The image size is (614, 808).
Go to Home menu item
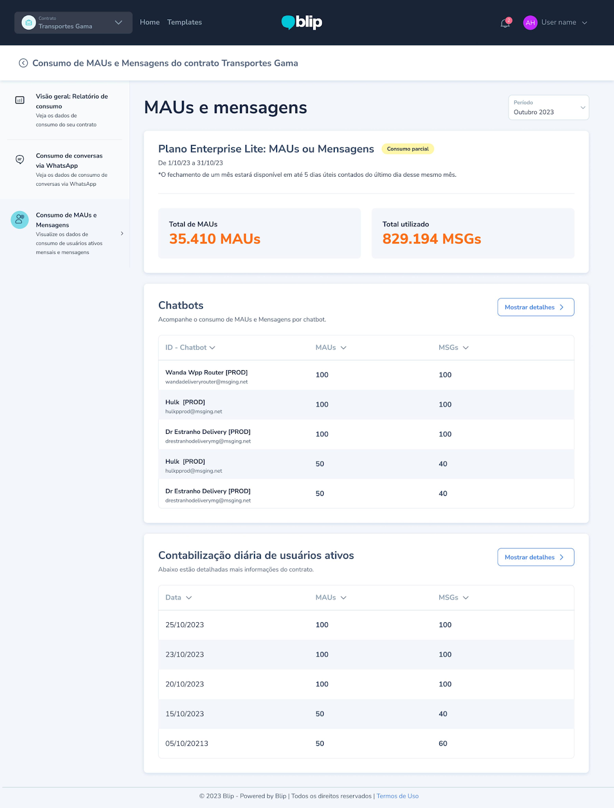coord(149,22)
